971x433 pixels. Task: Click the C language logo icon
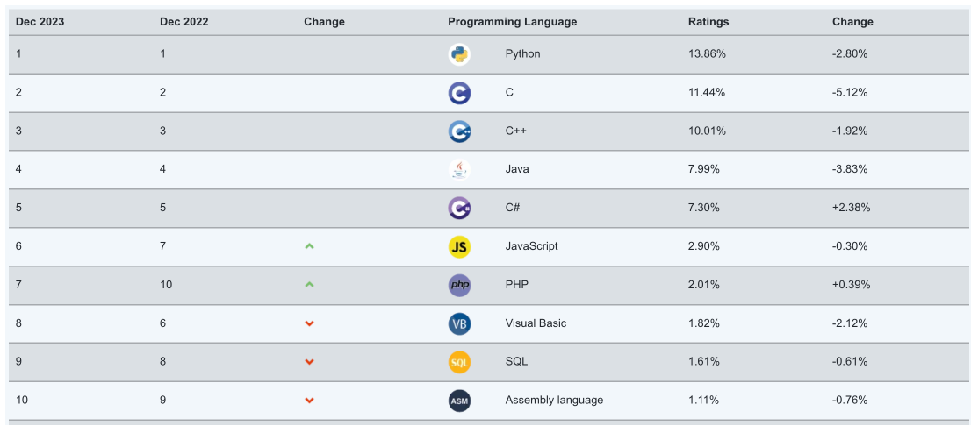[x=459, y=94]
